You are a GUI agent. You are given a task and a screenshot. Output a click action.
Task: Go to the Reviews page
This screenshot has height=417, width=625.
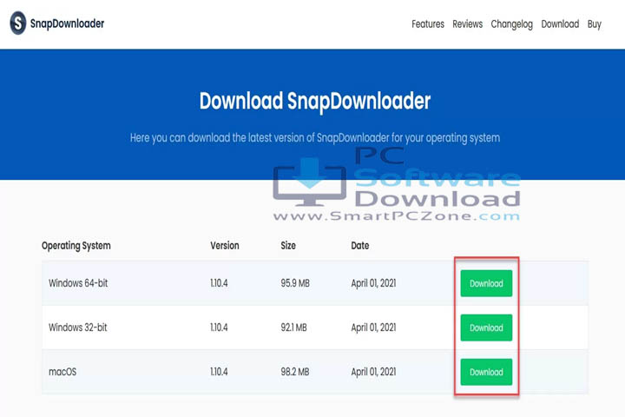coord(467,24)
